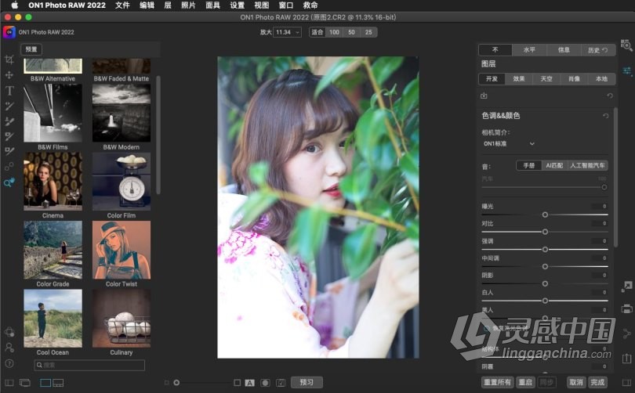Select AI匹配 tone mode
The height and width of the screenshot is (393, 635).
(554, 166)
